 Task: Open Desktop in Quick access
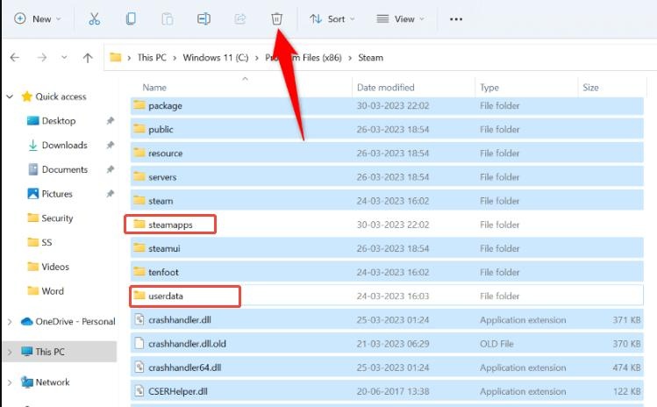point(59,121)
